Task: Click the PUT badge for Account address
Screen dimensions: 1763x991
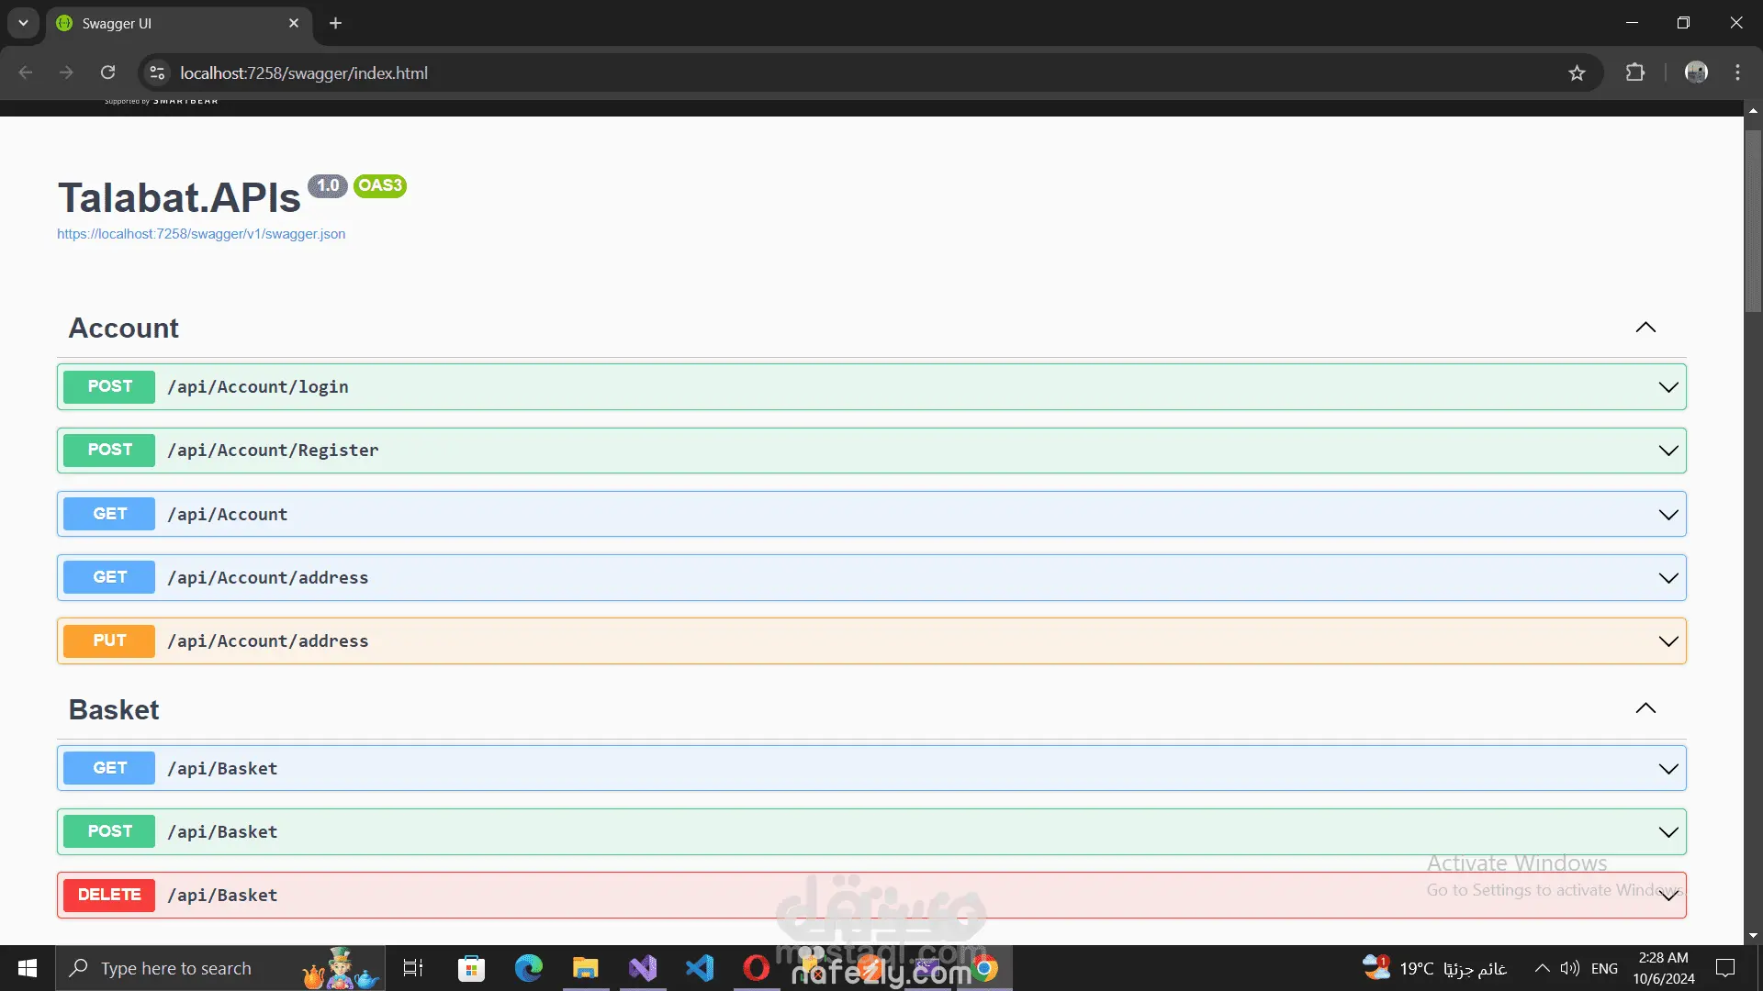Action: point(109,640)
